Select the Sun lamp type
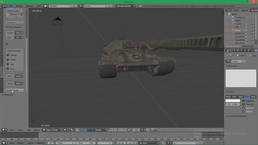Image resolution: width=258 pixels, height=145 pixels. (x=234, y=97)
